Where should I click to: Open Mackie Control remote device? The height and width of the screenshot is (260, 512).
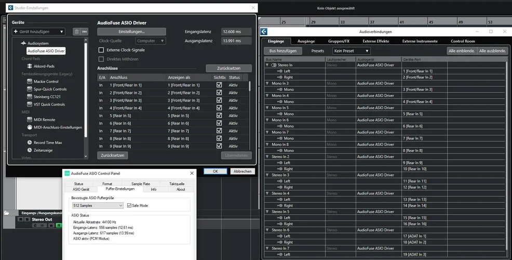tap(46, 82)
